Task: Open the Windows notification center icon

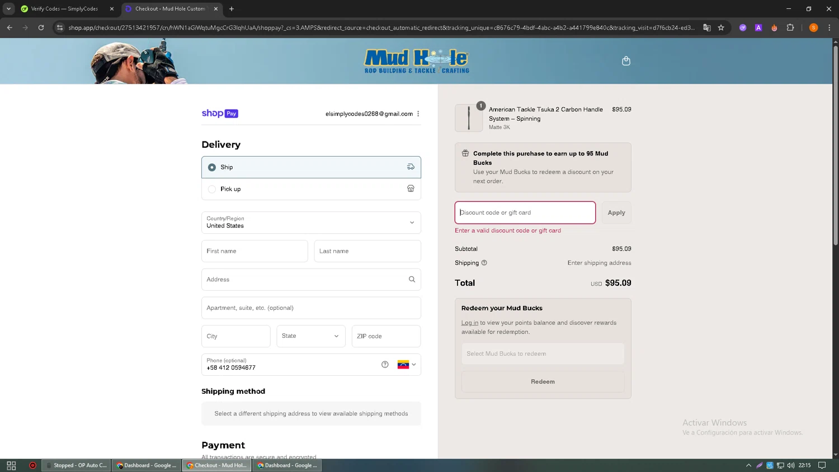Action: 822,465
